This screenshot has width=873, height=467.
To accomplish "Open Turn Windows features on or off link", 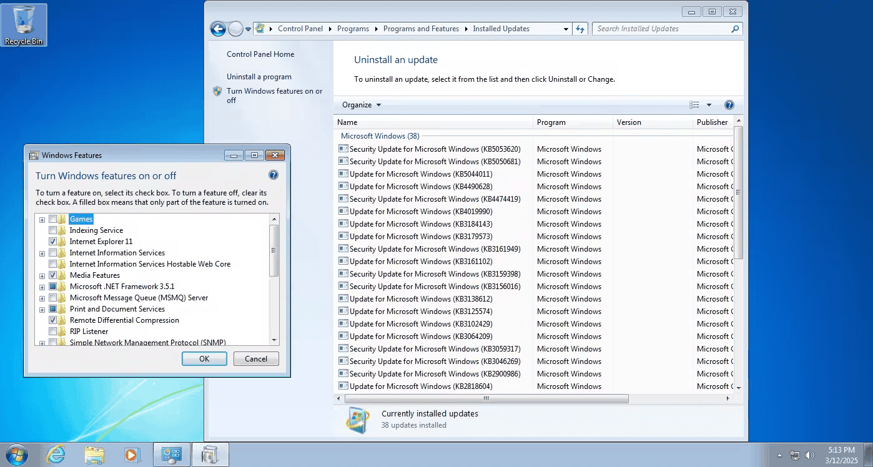I will [x=275, y=96].
